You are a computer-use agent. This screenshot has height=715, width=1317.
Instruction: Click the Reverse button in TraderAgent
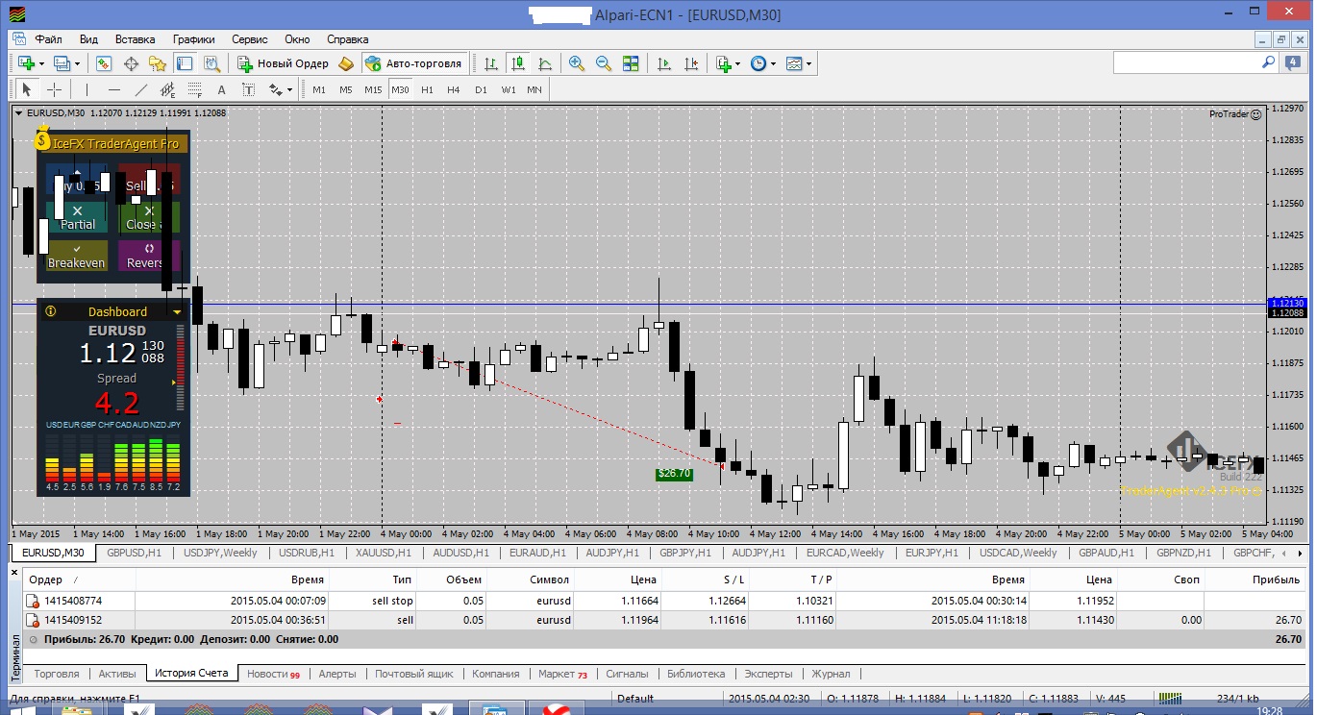[x=148, y=256]
